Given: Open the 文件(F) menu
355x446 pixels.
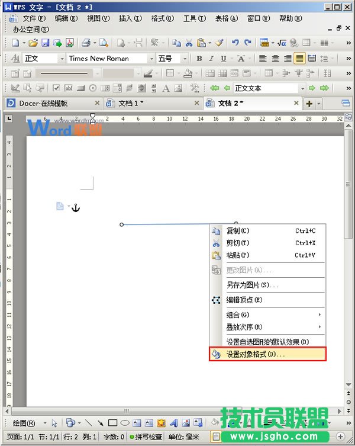Looking at the screenshot, I should pos(34,18).
